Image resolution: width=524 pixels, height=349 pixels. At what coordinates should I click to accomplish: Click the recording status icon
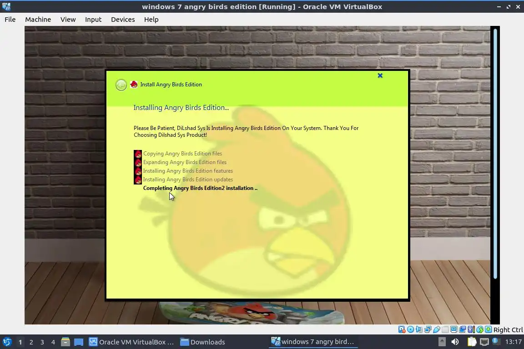462,329
